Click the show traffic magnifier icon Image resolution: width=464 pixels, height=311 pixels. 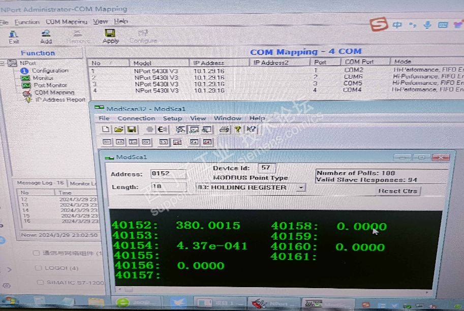point(207,129)
